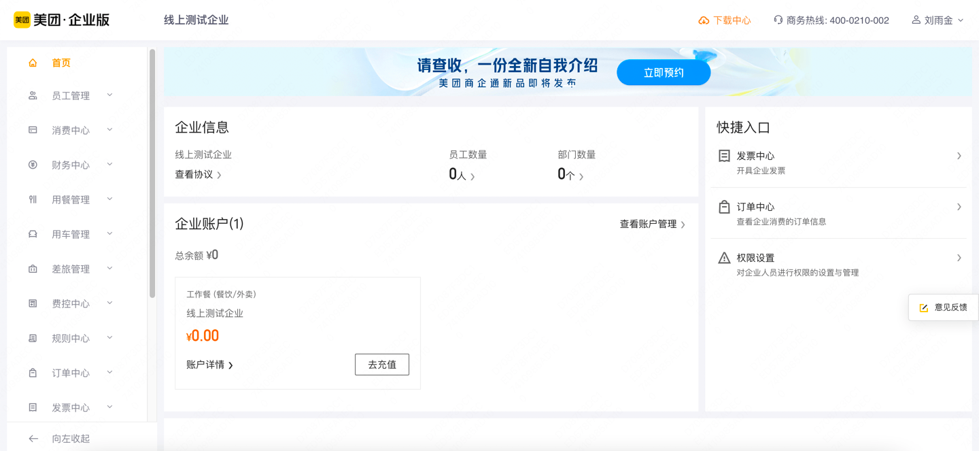The width and height of the screenshot is (979, 451).
Task: Expand the sidebar 发票中心 chevron
Action: pos(109,407)
